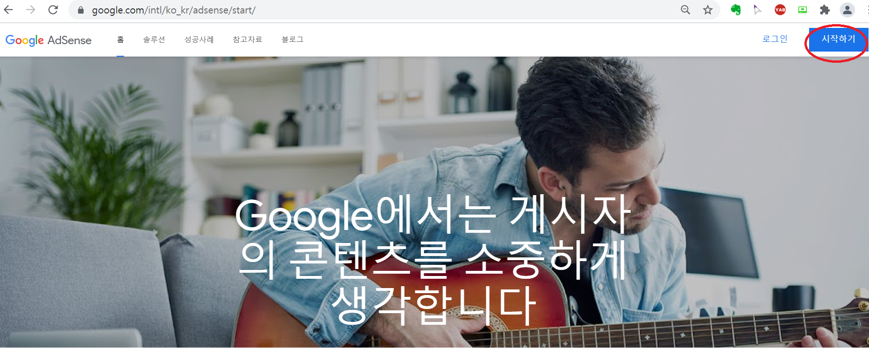Screen dimensions: 869x348
Task: Open the Extensions puzzle piece menu
Action: pos(825,10)
